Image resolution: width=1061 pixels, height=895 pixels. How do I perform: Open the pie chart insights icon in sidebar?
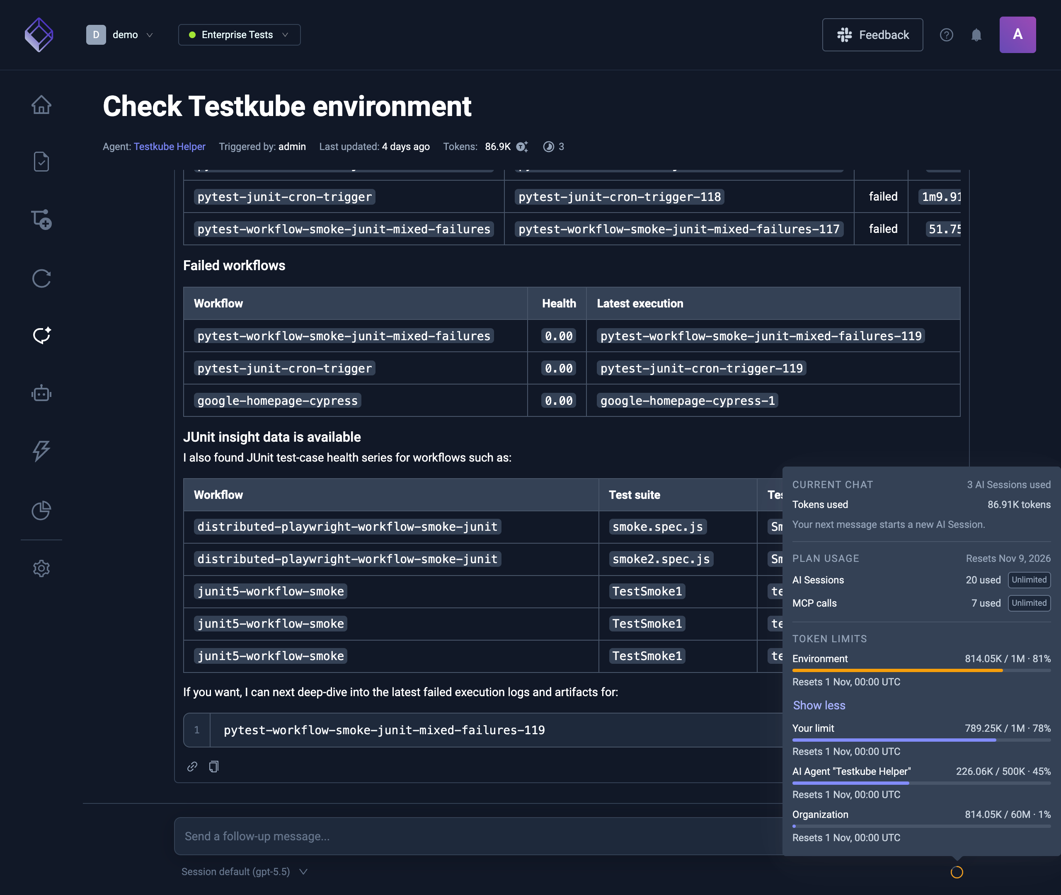pyautogui.click(x=41, y=510)
